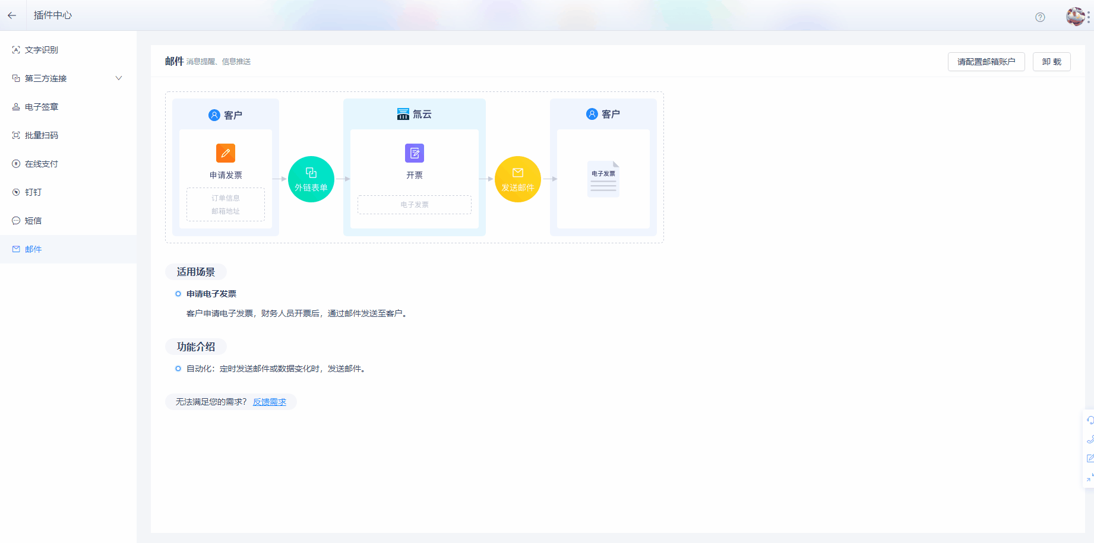Go back using the arrow beside 插件中心
The width and height of the screenshot is (1094, 543).
pyautogui.click(x=12, y=15)
